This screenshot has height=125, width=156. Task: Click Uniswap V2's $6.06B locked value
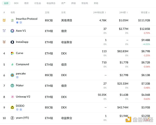tap(146, 95)
